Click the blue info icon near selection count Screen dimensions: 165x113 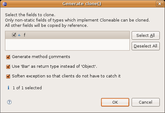(8, 87)
